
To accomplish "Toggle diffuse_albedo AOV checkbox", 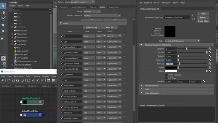I will 62,96.
